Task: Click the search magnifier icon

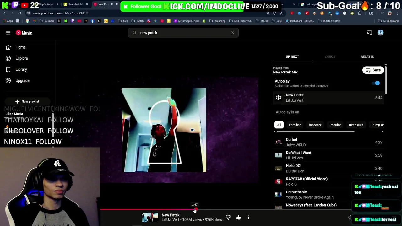Action: click(134, 33)
